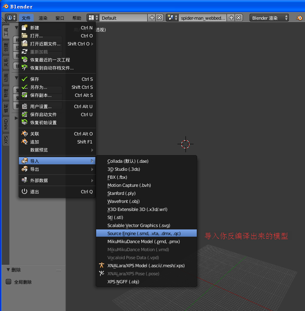Select 保存副本... (Save Copy)

click(x=57, y=95)
